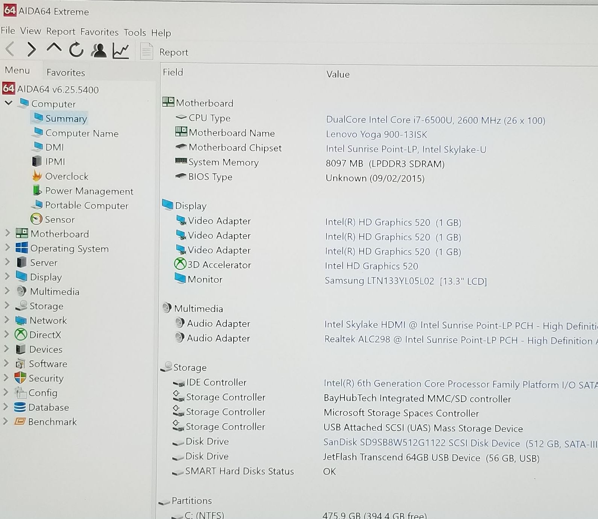Image resolution: width=598 pixels, height=519 pixels.
Task: Click the Refresh toolbar icon
Action: click(x=76, y=50)
